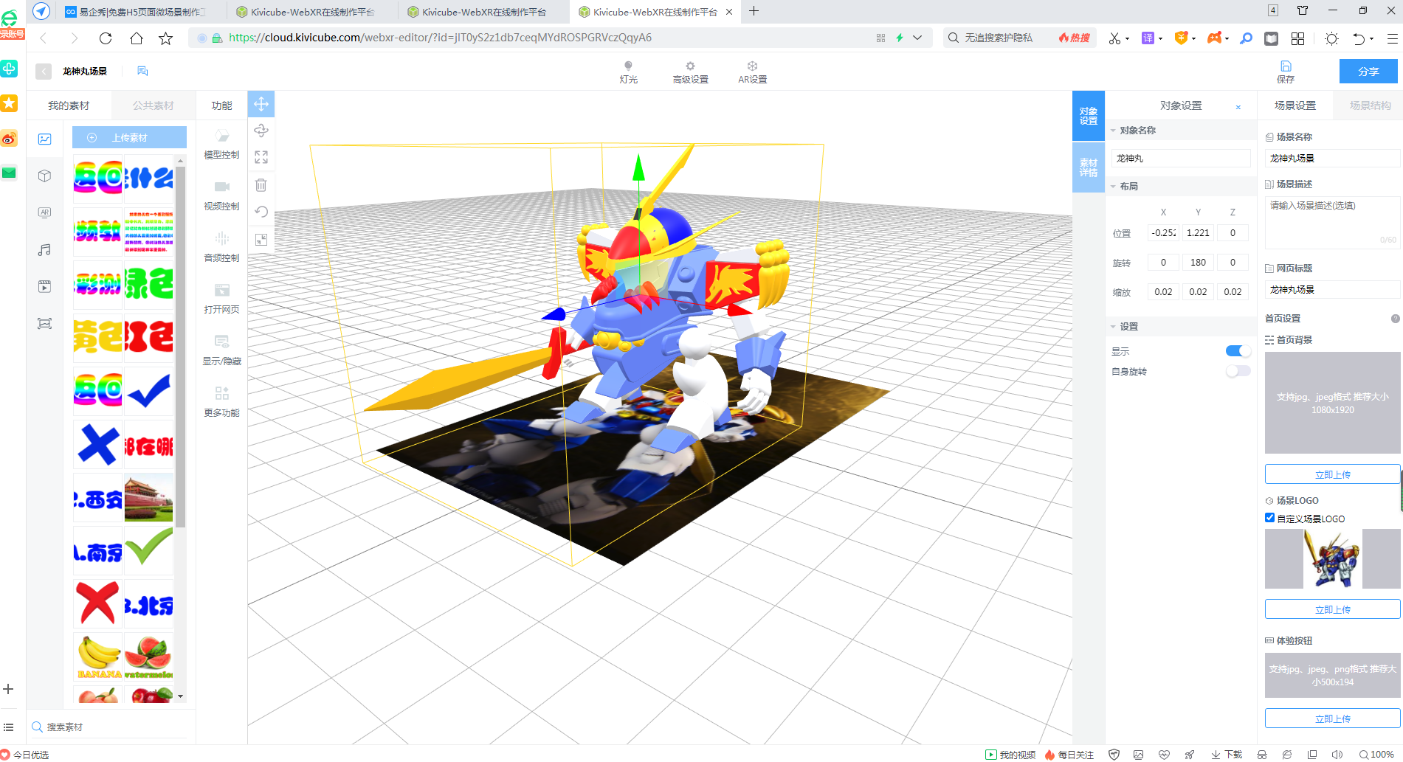Image resolution: width=1403 pixels, height=762 pixels.
Task: Click 立即上传 under 体验按钮
Action: coord(1332,718)
